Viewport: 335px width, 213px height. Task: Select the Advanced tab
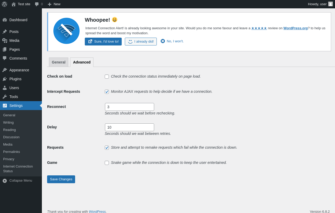pyautogui.click(x=82, y=62)
